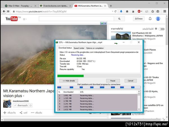Select connection row 4 with 3.241 MB
Viewport: 169px width, 127px height.
(x=97, y=104)
